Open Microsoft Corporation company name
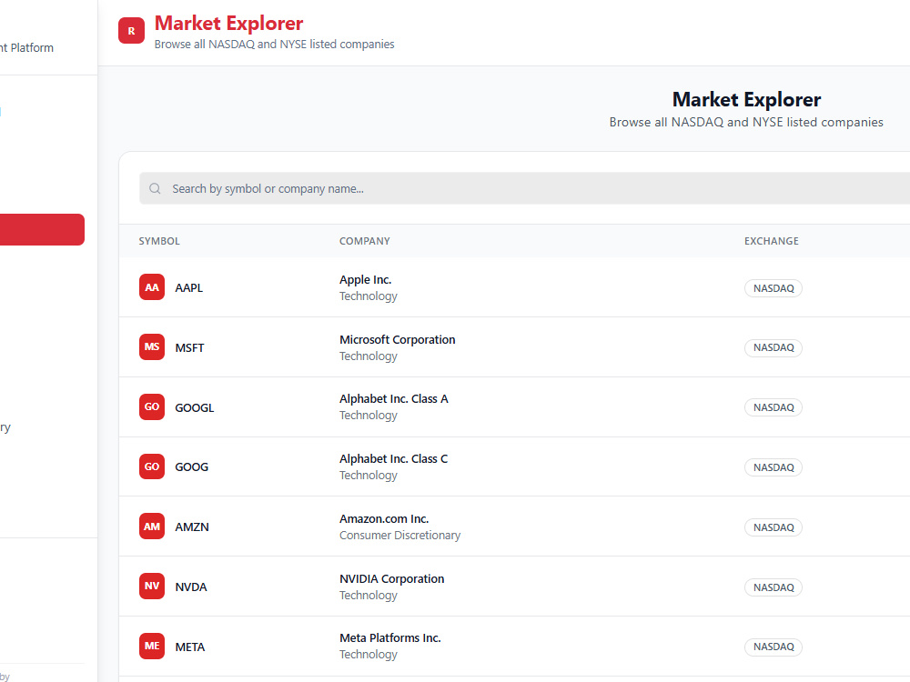This screenshot has height=682, width=910. point(398,339)
